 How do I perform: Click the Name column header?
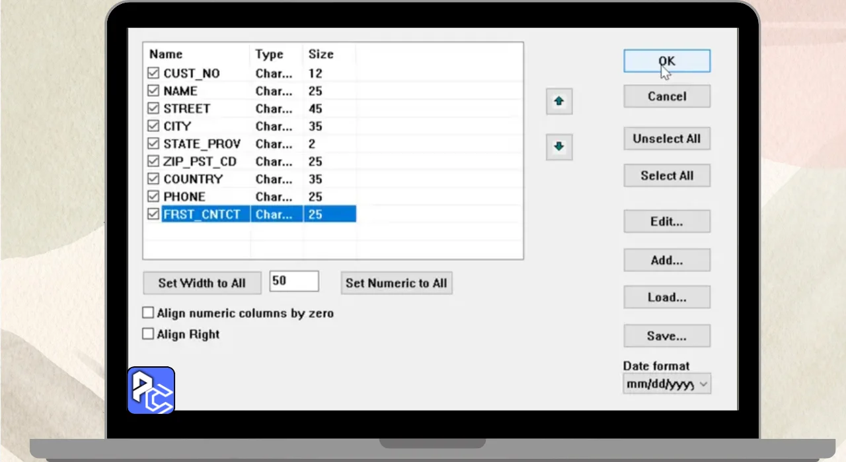[166, 54]
